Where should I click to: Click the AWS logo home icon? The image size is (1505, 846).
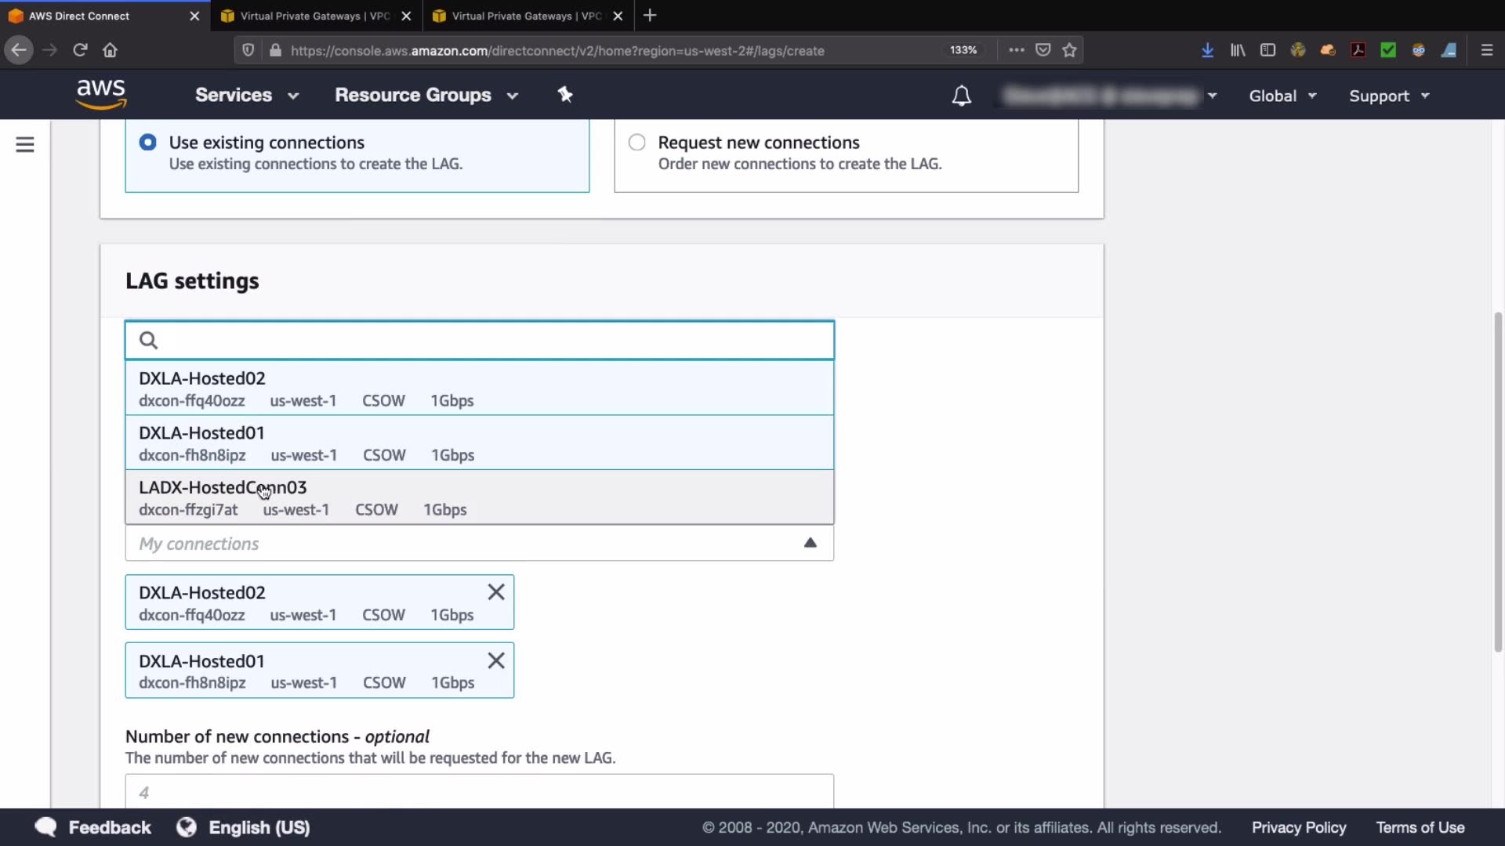pyautogui.click(x=101, y=94)
